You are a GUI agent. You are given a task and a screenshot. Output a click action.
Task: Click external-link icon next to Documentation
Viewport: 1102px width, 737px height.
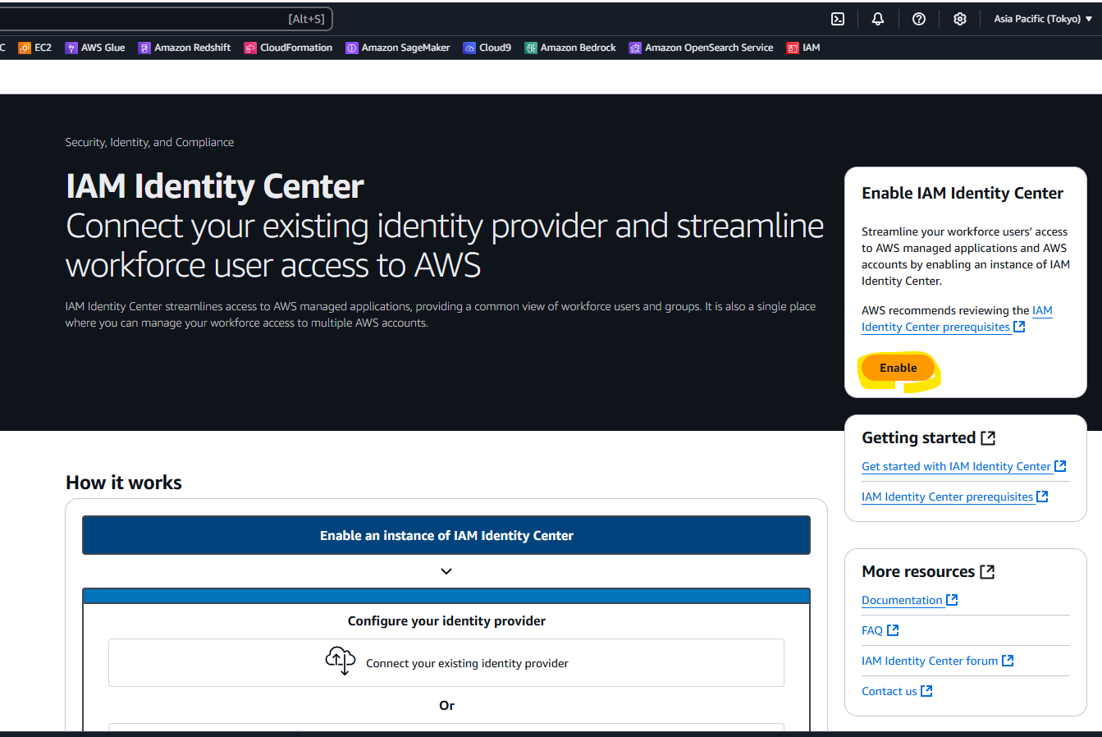click(x=952, y=600)
